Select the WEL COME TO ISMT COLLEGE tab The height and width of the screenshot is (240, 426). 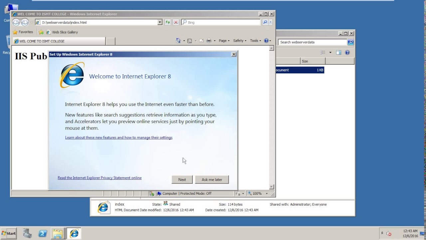(59, 41)
